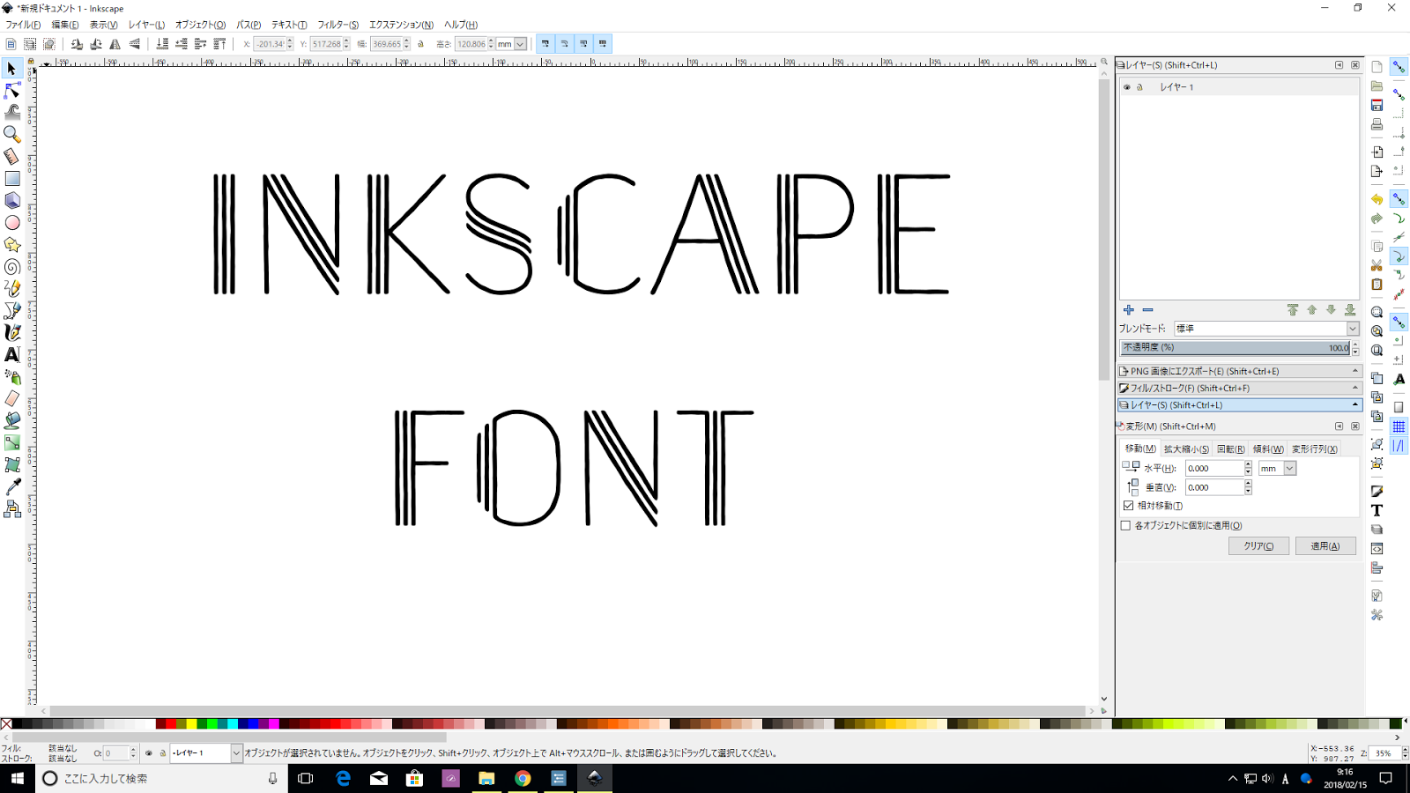Select the Star and polygon tool

point(12,245)
